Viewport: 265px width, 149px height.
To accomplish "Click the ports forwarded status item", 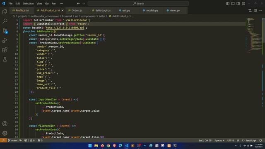I will pos(40,140).
